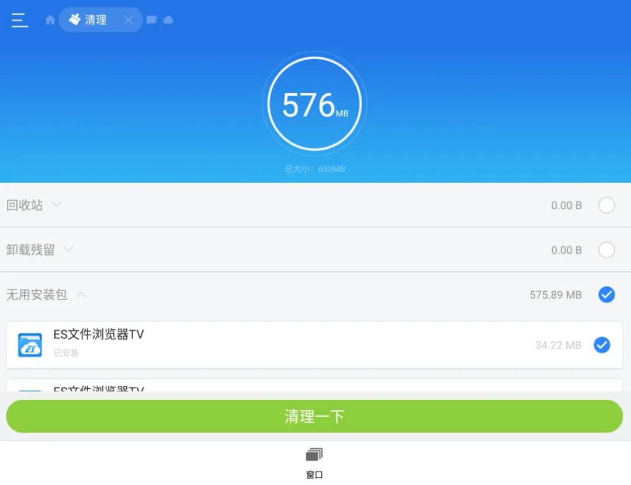The height and width of the screenshot is (485, 631).
Task: Open the cloud tab icon
Action: (168, 20)
